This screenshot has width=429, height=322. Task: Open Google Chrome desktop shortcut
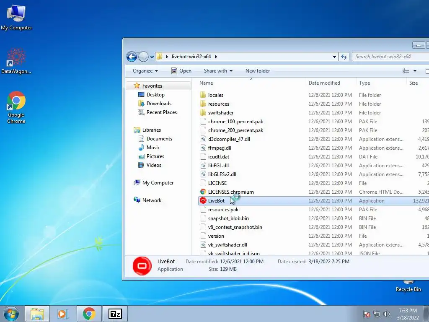[16, 107]
